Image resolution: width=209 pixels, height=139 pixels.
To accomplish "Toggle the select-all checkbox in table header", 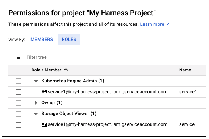I will click(18, 70).
